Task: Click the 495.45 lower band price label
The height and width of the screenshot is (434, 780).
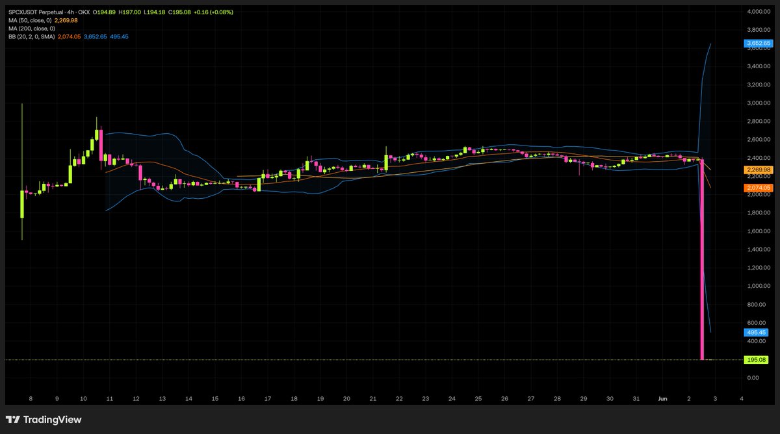Action: tap(756, 332)
